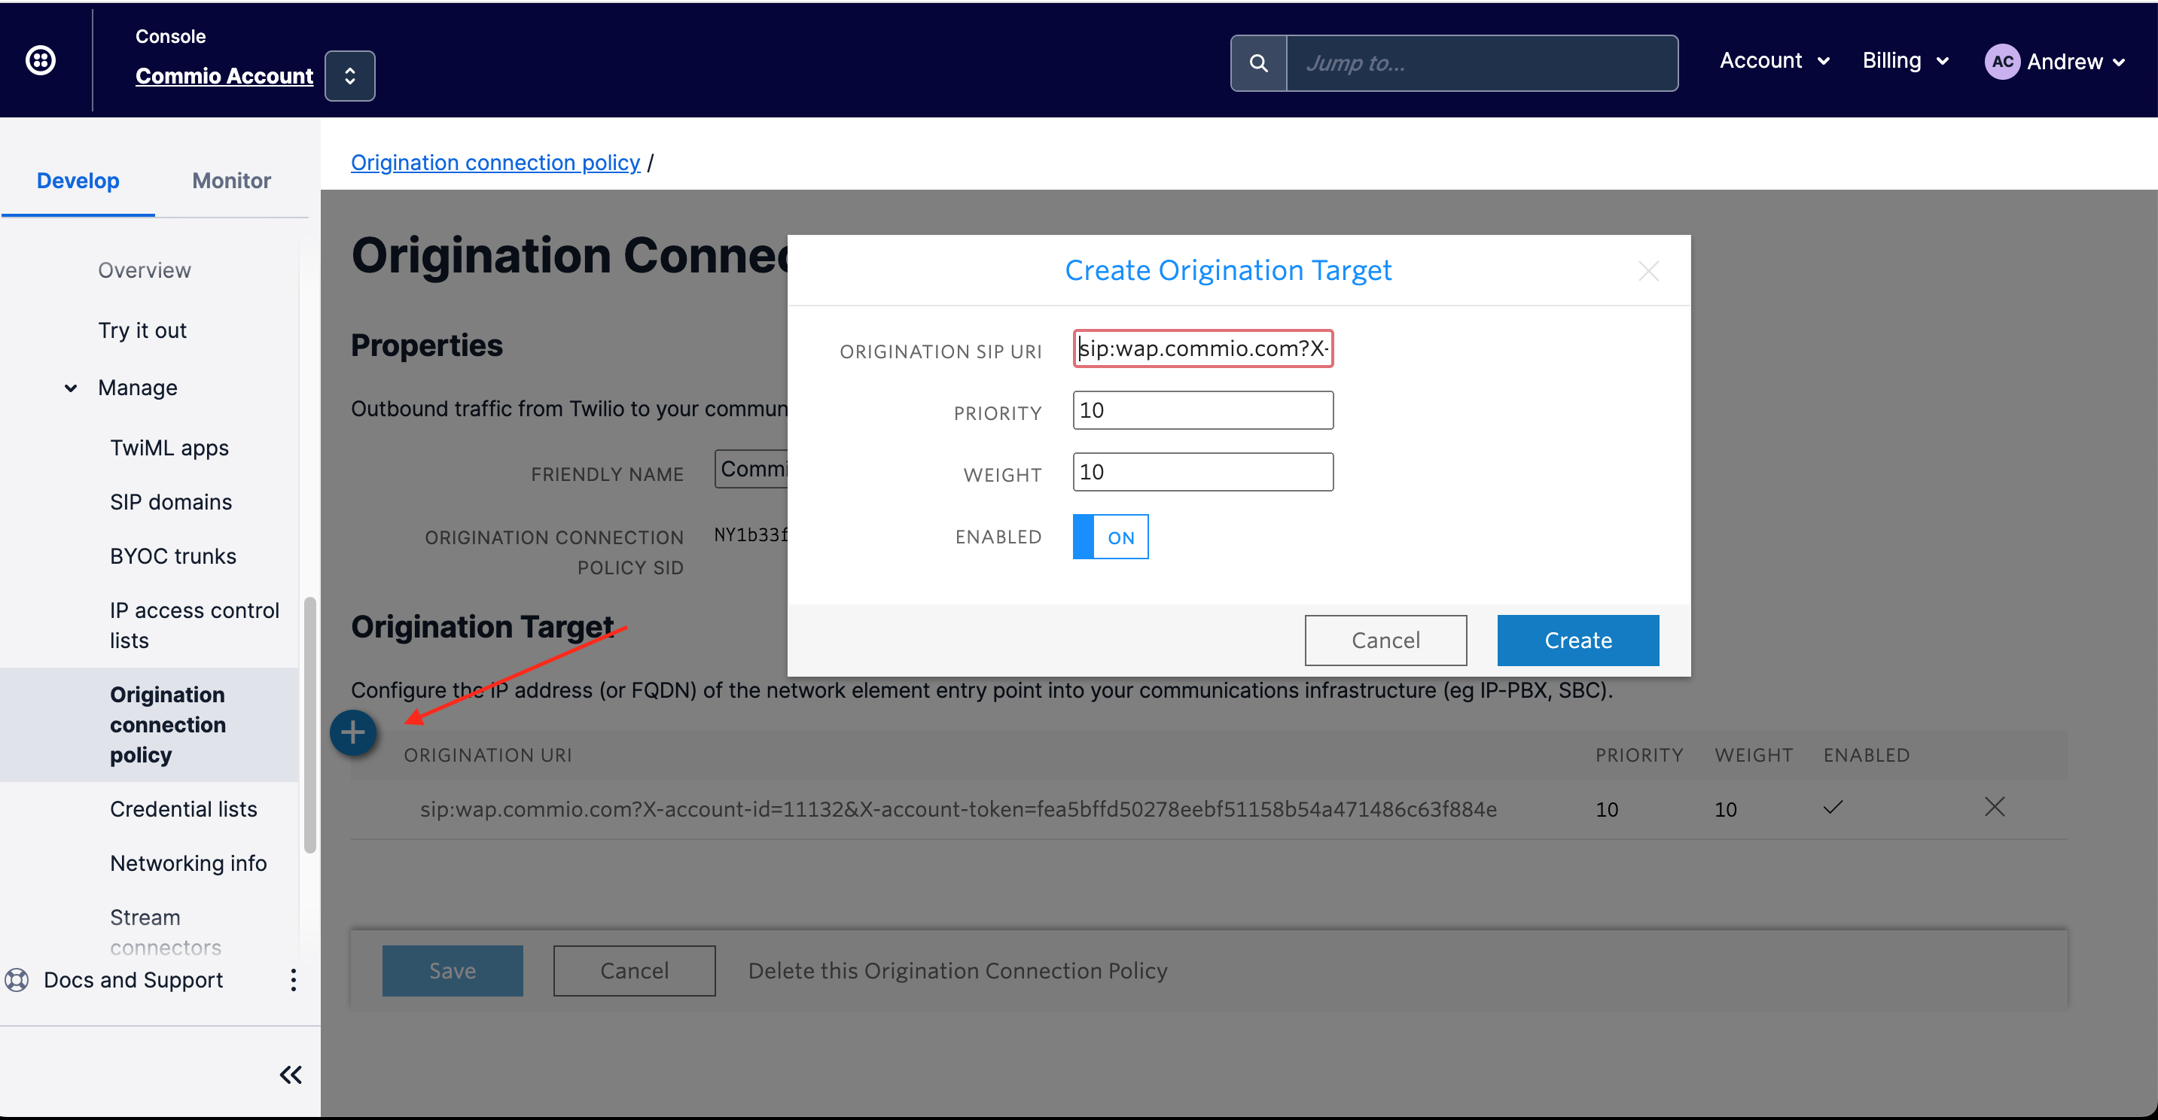Click the Origination SIP URI field
Viewport: 2158px width, 1120px height.
[1202, 348]
